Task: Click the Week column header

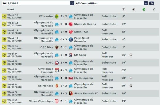Action: [11, 10]
